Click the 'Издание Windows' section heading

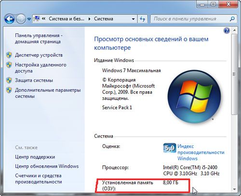(x=114, y=60)
